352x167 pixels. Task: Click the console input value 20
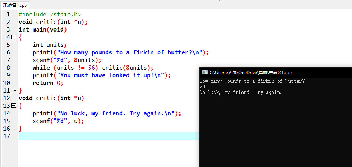point(202,87)
